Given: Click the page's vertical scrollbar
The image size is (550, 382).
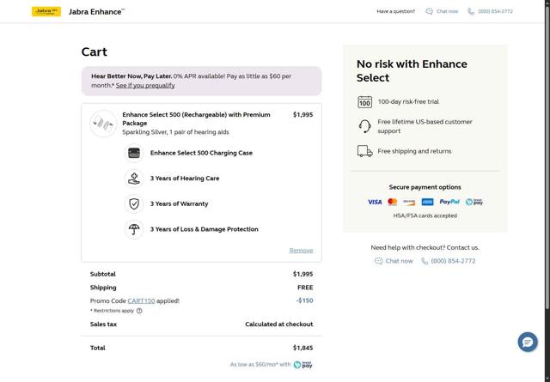Looking at the screenshot, I should pos(547,156).
